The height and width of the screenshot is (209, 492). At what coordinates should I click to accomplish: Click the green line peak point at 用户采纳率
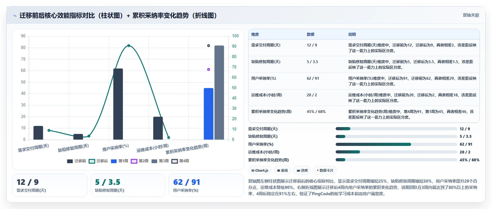tap(129, 46)
